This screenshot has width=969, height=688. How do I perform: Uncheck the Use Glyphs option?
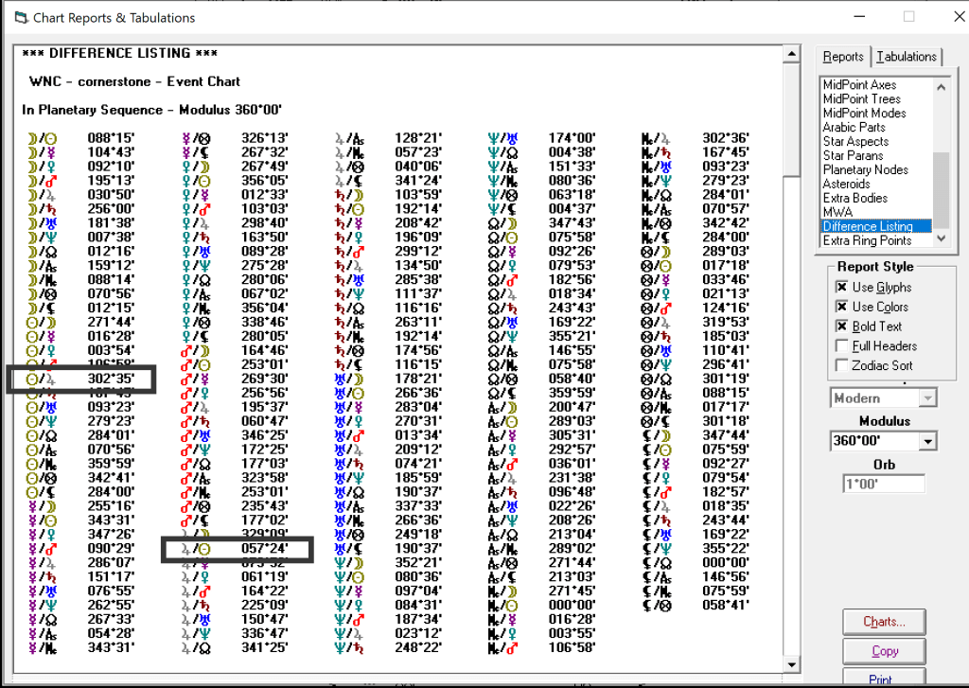point(841,288)
